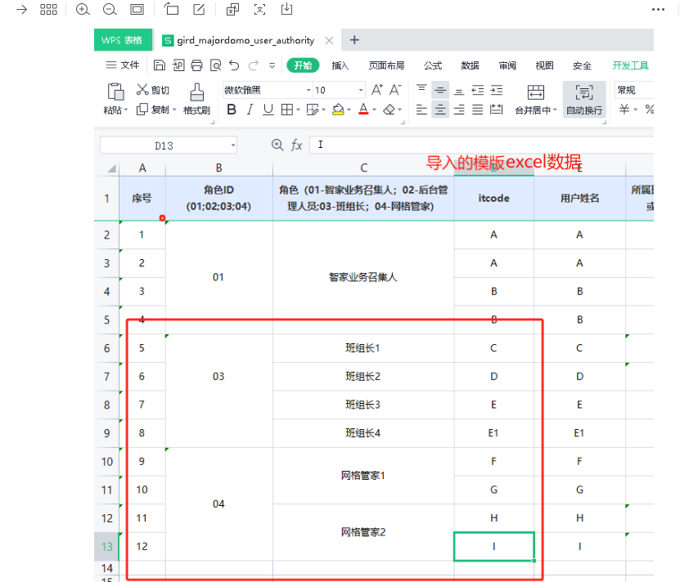Add a new document tab with plus
680x582 pixels.
354,40
